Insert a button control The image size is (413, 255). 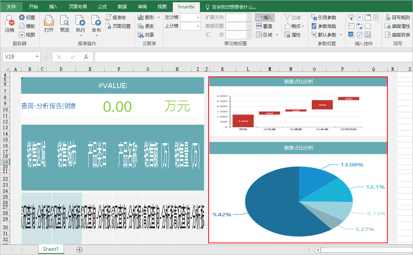pos(351,17)
